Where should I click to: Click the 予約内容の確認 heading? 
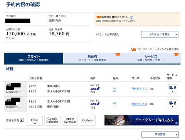pyautogui.click(x=23, y=5)
